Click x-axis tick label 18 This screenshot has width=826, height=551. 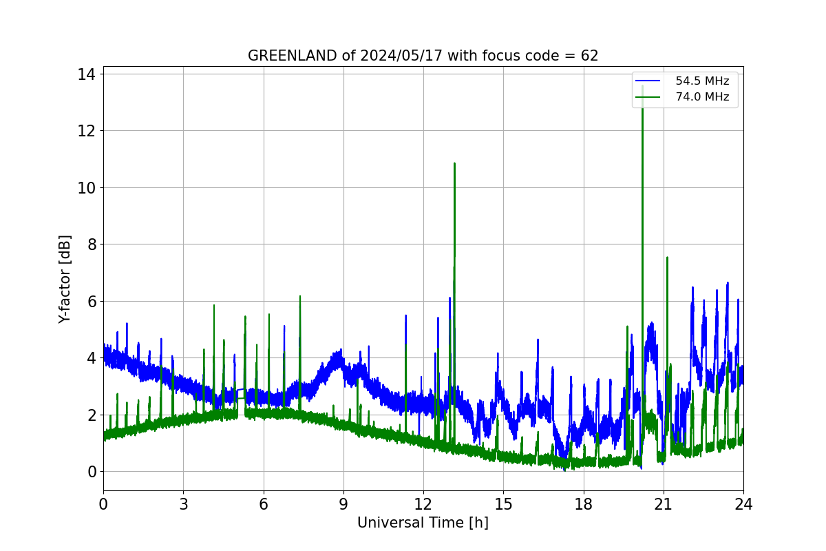point(583,504)
